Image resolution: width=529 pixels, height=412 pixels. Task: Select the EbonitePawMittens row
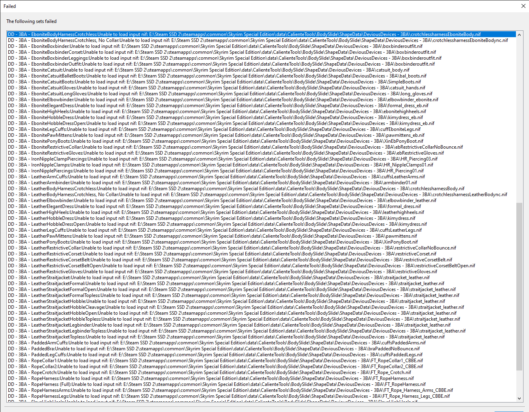[x=262, y=135]
